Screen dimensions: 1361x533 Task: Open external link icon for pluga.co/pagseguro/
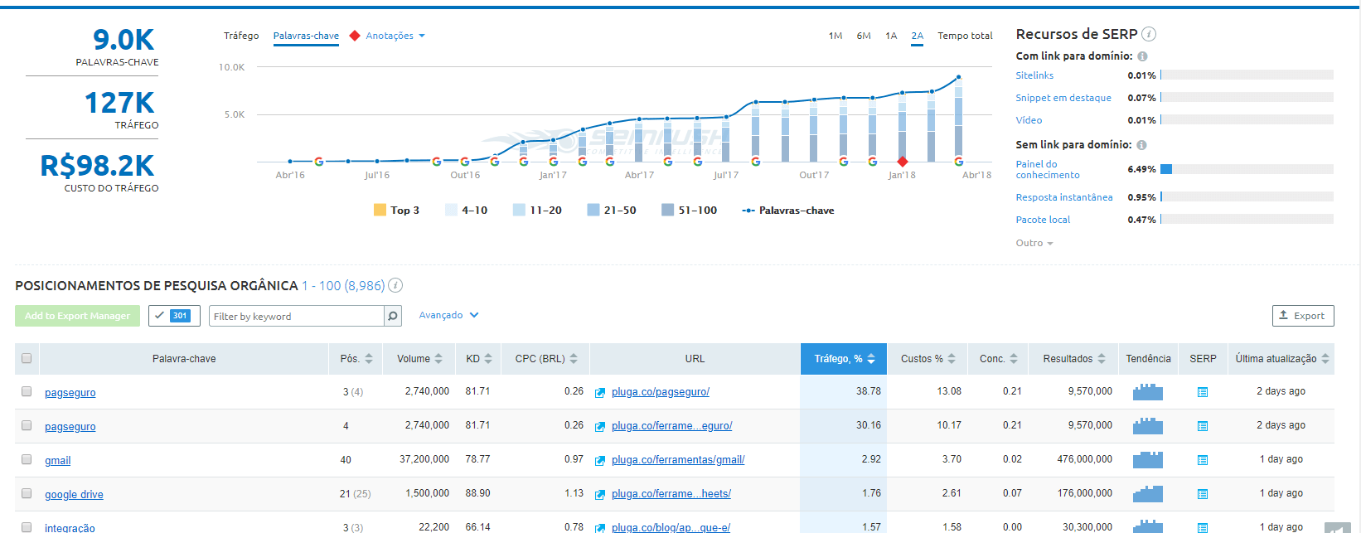click(x=600, y=392)
